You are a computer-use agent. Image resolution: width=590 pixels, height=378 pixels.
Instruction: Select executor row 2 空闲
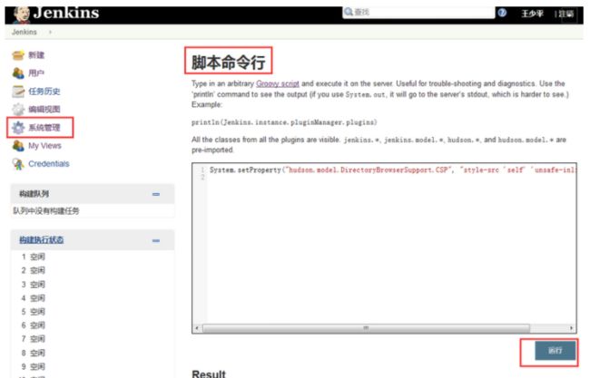33,270
